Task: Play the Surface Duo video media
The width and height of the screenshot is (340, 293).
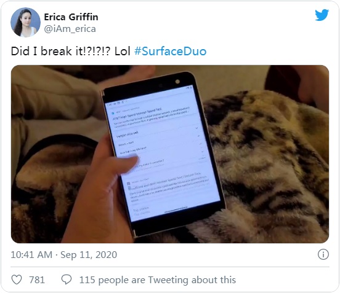Action: (170, 154)
